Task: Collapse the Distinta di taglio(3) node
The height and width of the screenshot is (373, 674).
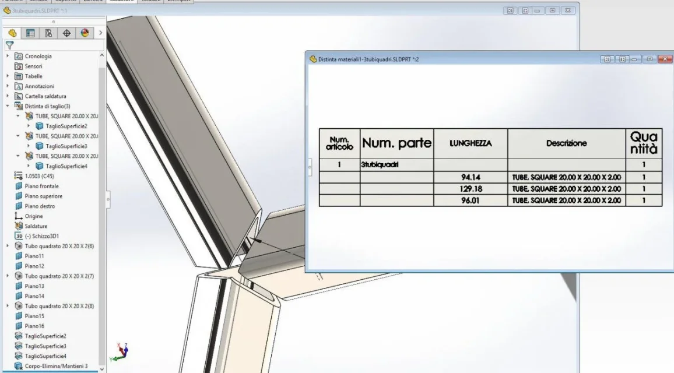Action: pos(8,106)
